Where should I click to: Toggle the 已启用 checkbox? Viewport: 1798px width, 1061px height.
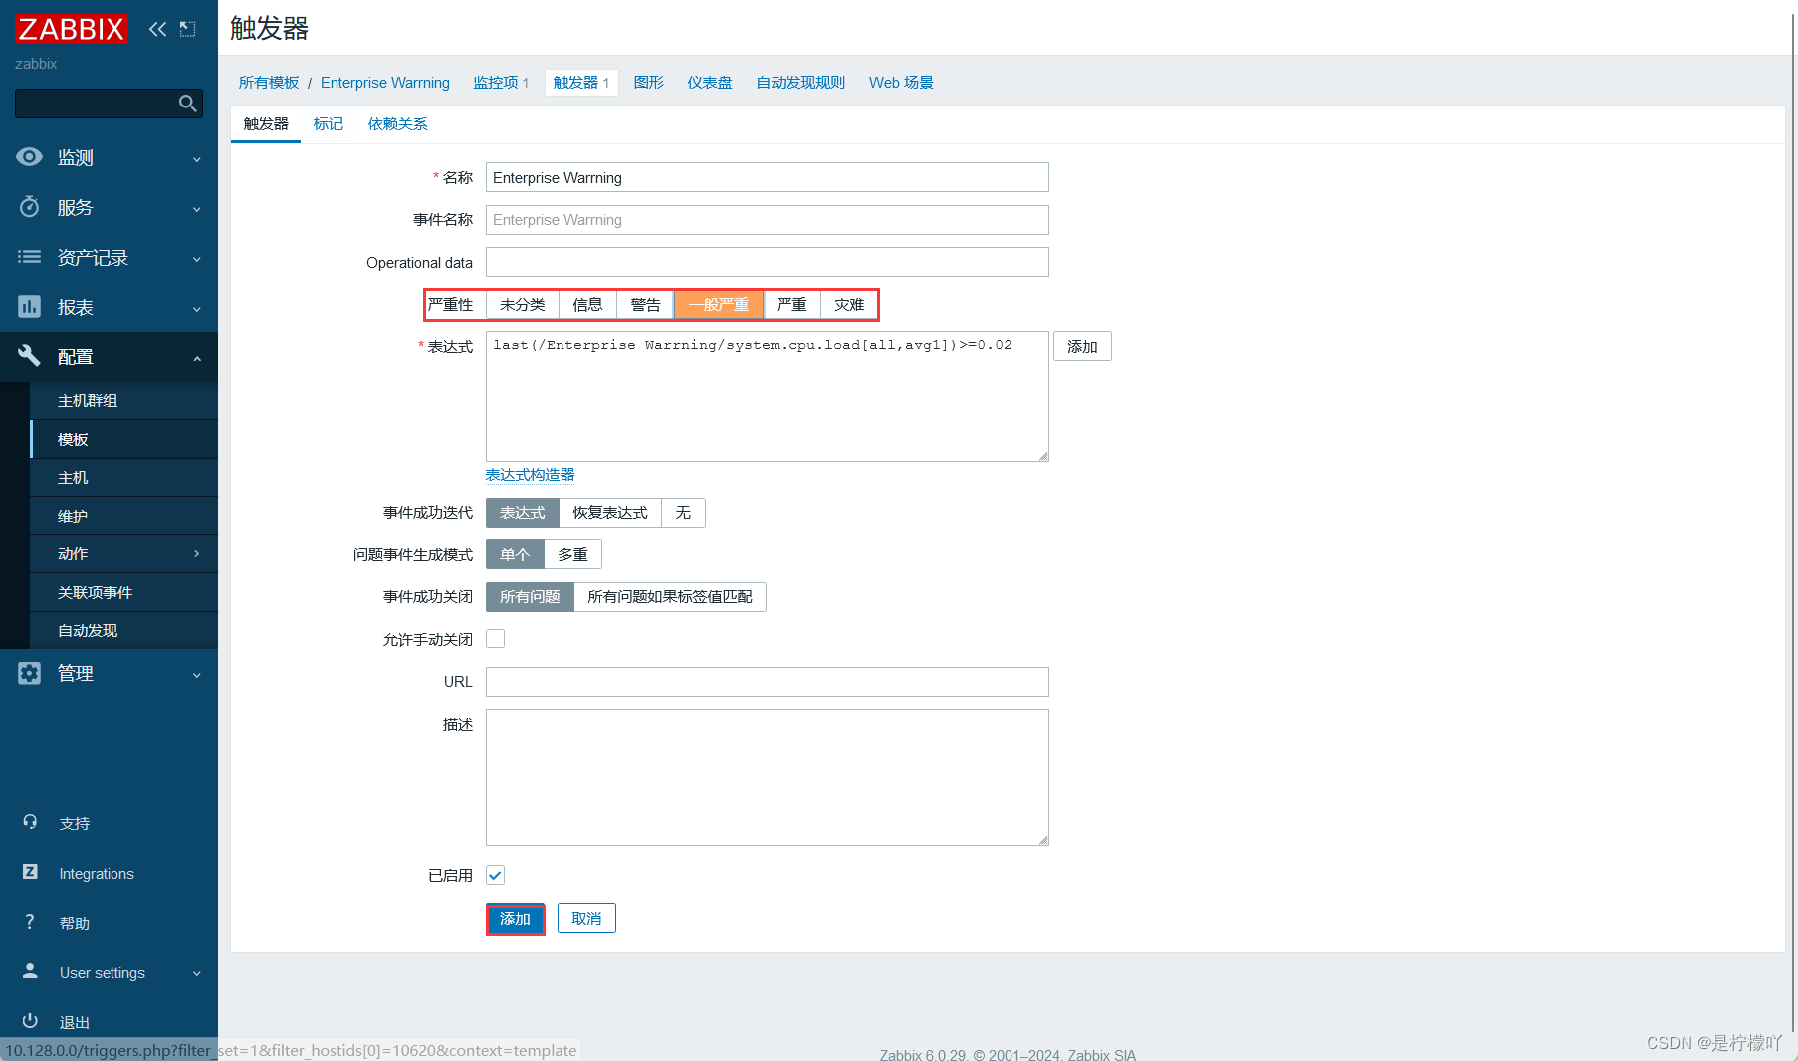pos(495,875)
